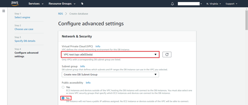
Task: Open the account name dropdown
Action: click(190, 4)
